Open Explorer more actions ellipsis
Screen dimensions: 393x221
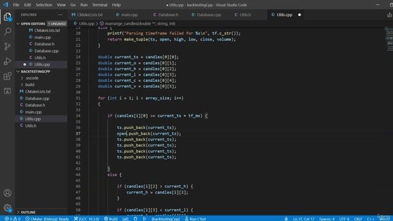pyautogui.click(x=60, y=15)
